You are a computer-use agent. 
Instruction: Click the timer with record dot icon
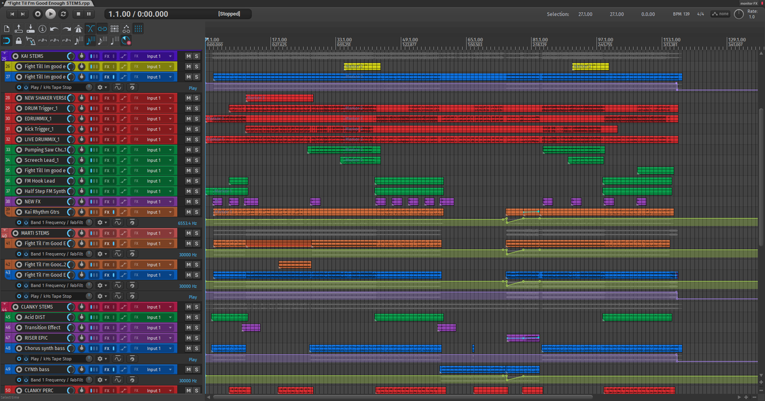(126, 41)
